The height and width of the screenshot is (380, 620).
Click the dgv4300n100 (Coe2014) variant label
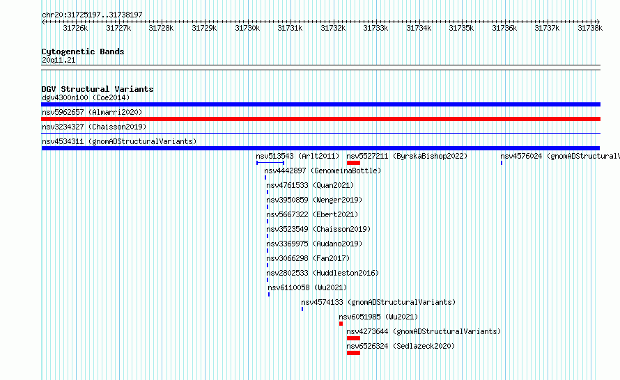(x=86, y=97)
